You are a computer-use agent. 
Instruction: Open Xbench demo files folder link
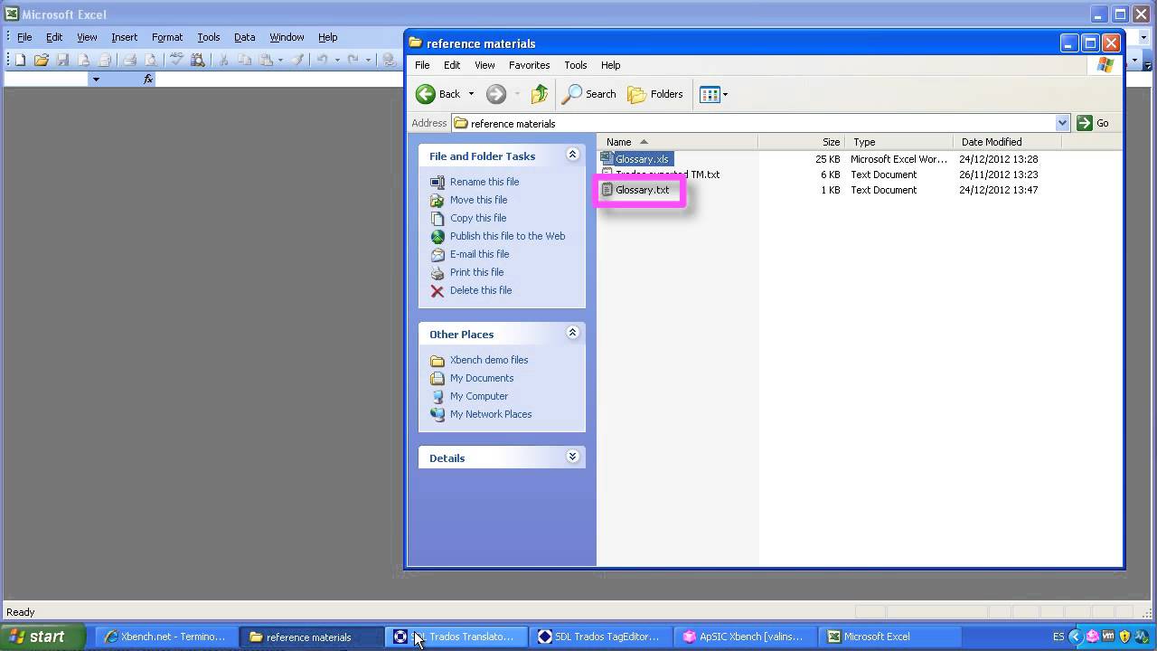tap(489, 360)
